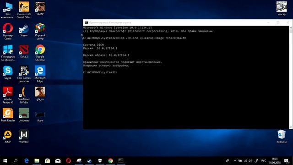The image size is (293, 165).
Task: Open the volume control in the tray
Action: tap(250, 161)
